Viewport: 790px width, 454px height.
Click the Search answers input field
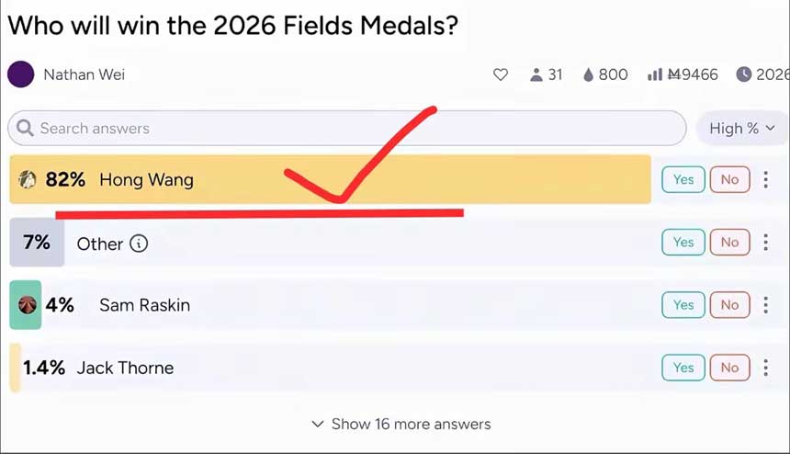(x=349, y=129)
